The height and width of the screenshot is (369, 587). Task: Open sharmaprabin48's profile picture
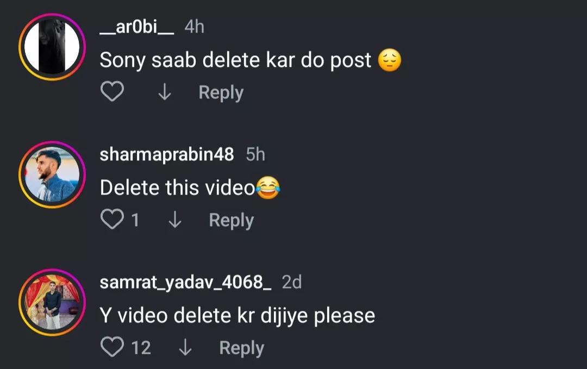click(x=52, y=174)
